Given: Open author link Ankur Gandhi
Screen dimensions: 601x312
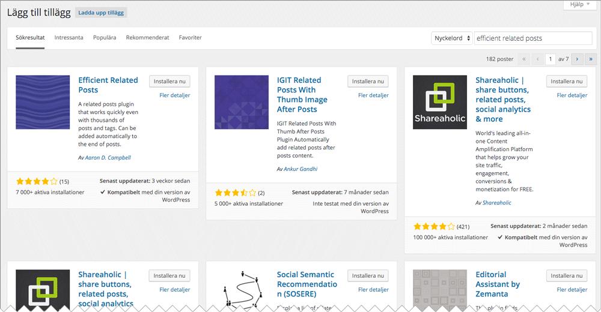Looking at the screenshot, I should (300, 169).
